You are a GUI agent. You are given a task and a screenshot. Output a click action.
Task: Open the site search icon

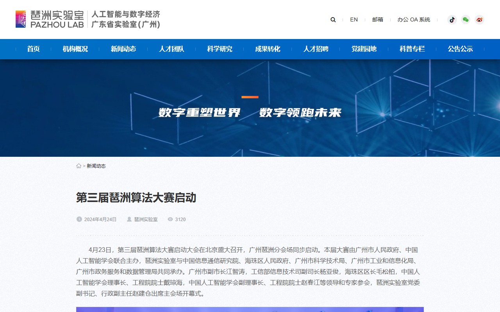[333, 19]
